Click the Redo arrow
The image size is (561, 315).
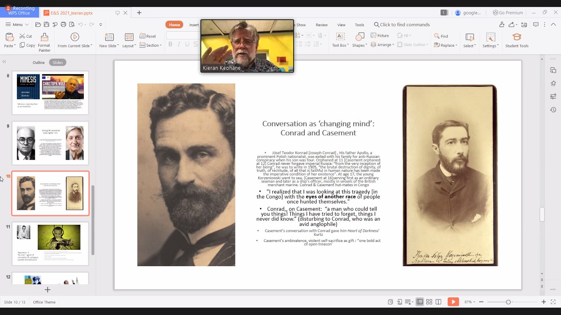92,25
